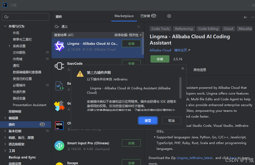Viewport: 255px width, 165px height.
Task: Focus the settings search input field
Action: tap(25, 17)
